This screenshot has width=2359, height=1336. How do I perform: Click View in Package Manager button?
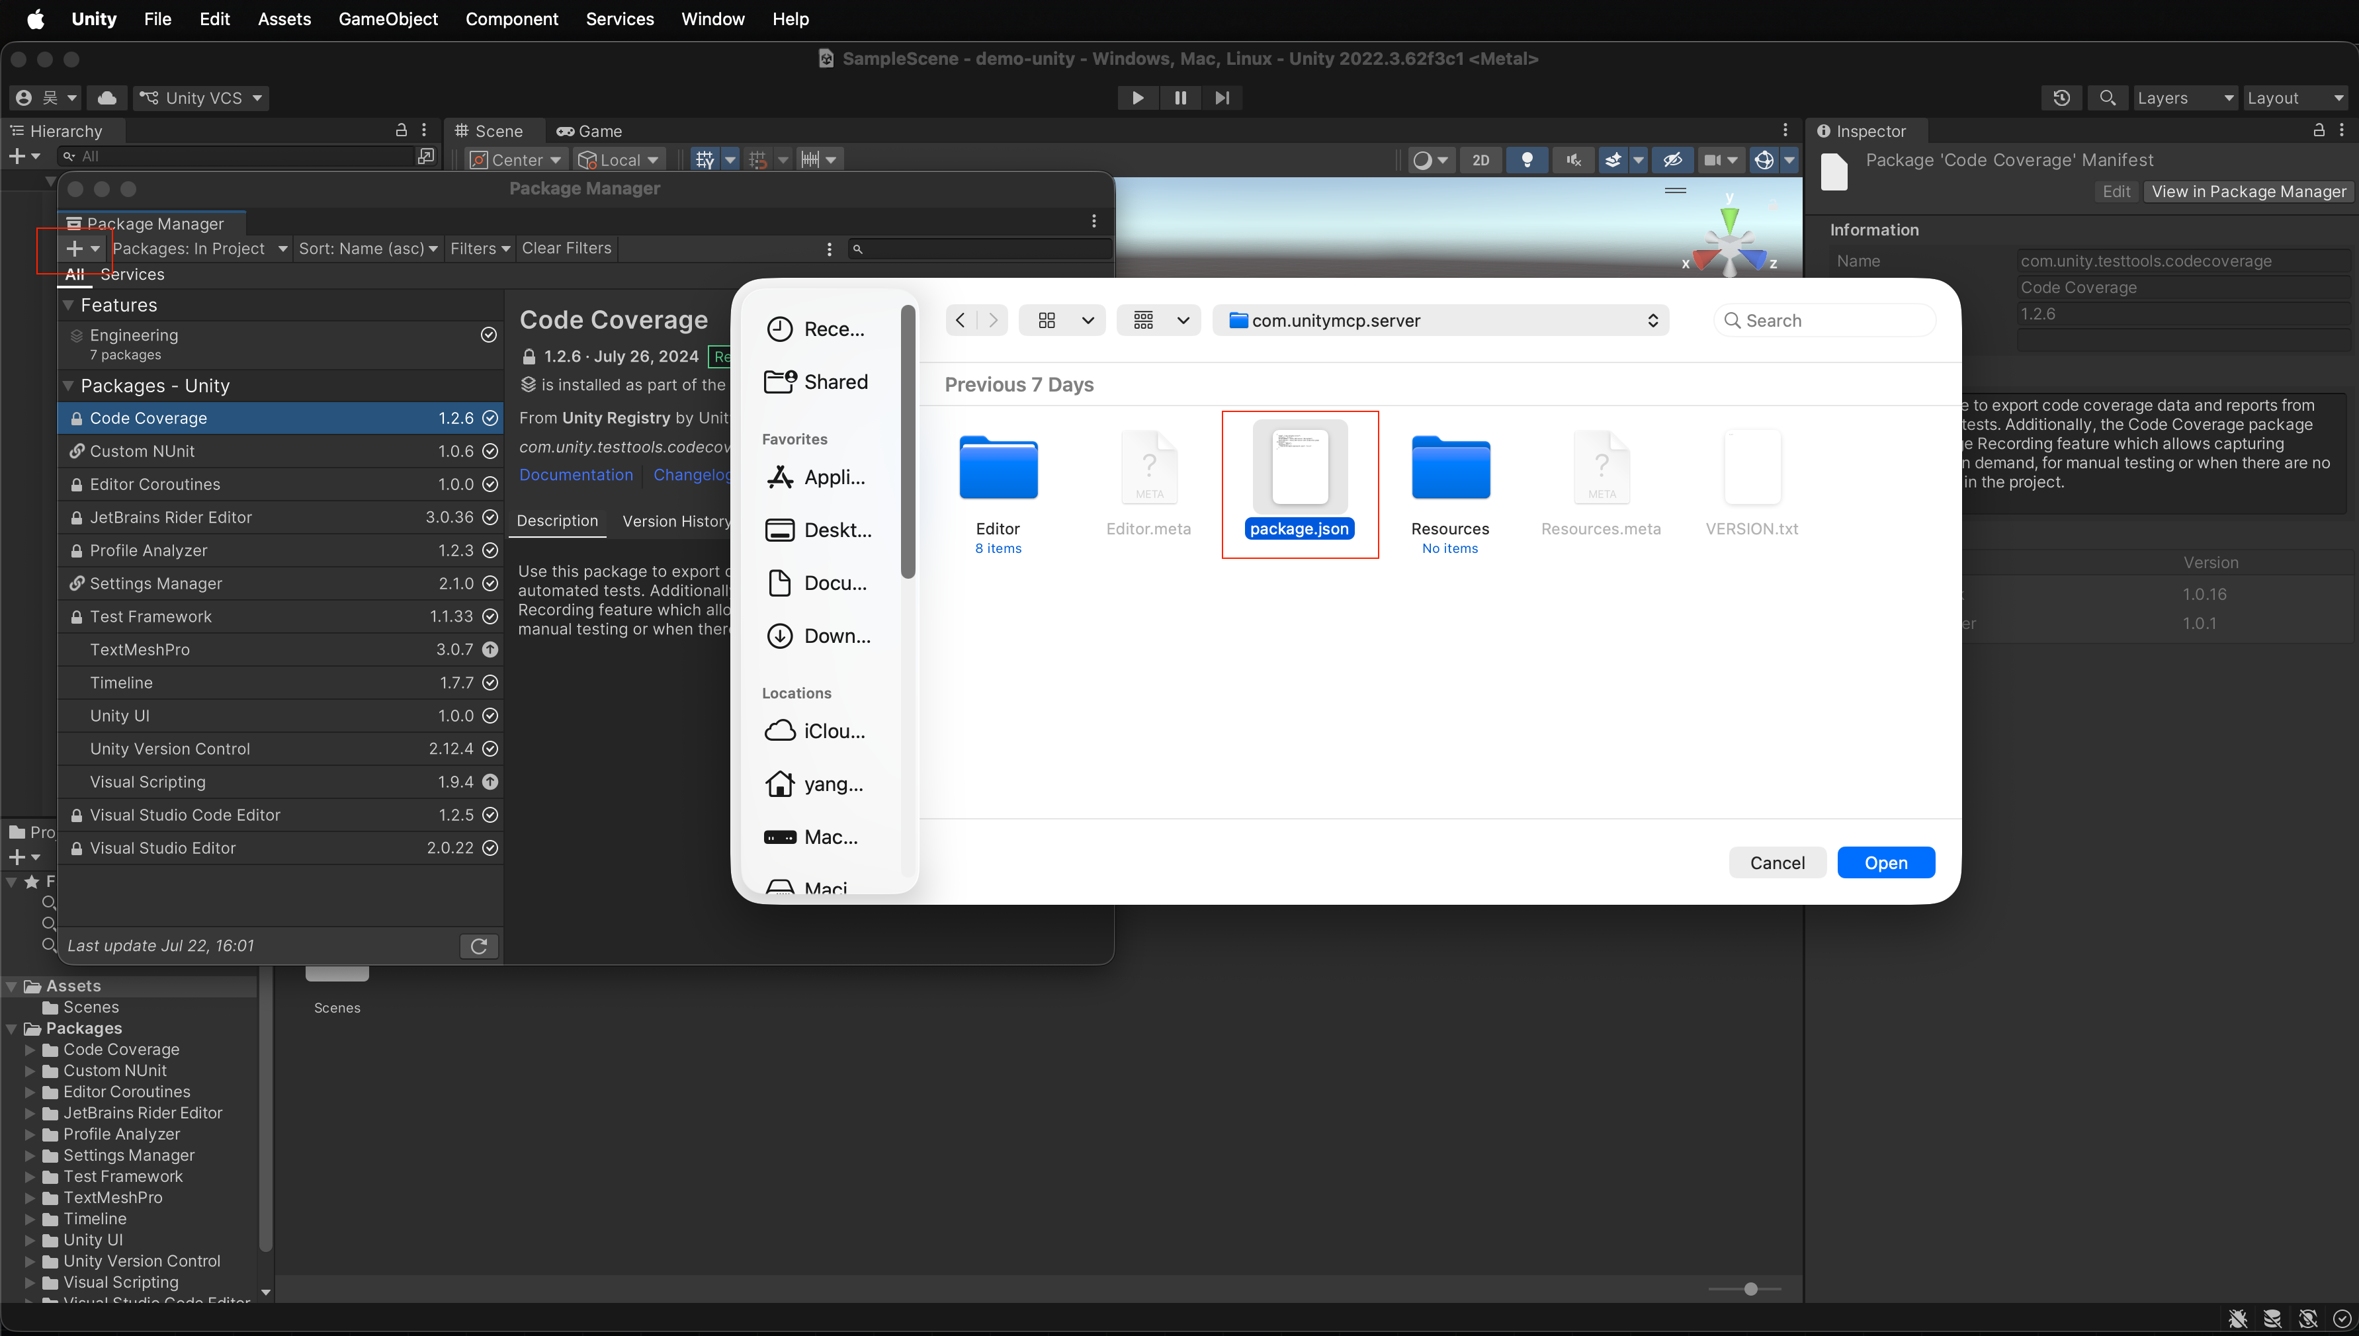click(x=2249, y=192)
